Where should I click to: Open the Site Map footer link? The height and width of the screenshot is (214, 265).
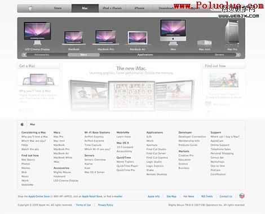(x=171, y=197)
